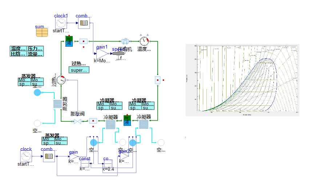Click gas-liquid separator between the condensers
This screenshot has width=309, height=191.
click(x=127, y=121)
